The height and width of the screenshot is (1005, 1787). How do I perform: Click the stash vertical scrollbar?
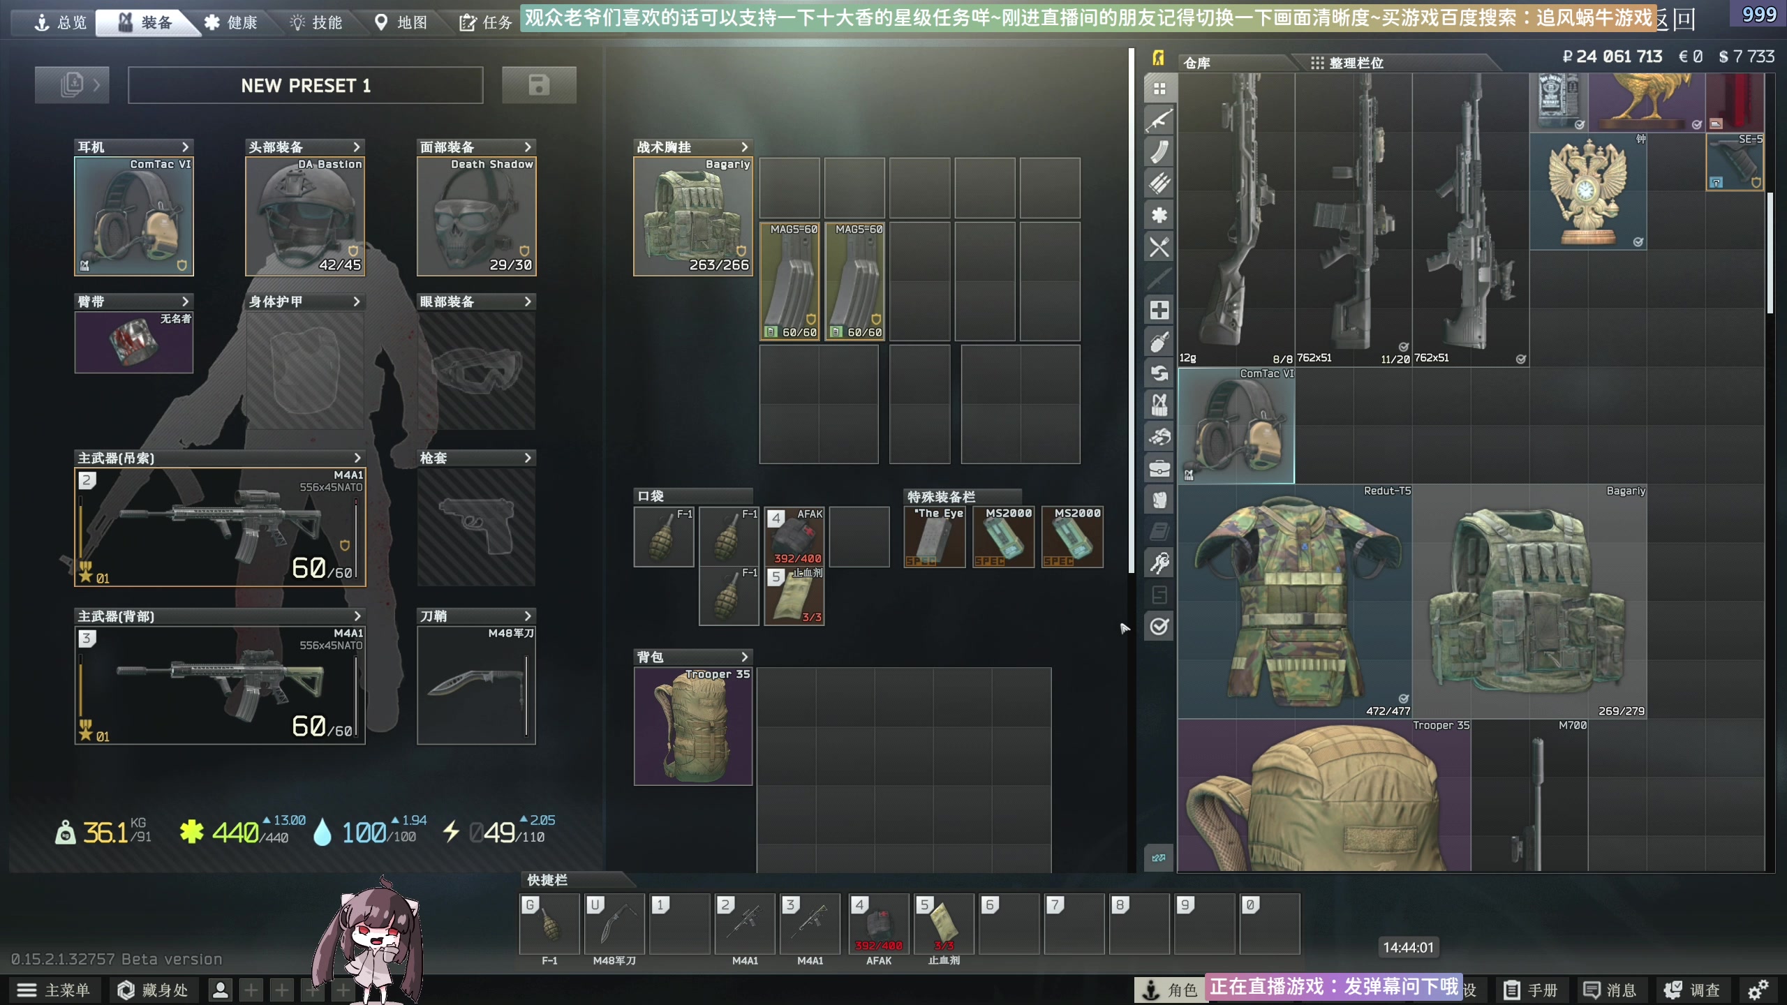pos(1770,253)
